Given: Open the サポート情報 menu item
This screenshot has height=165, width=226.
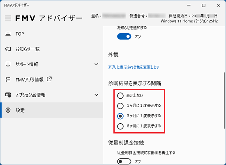Looking at the screenshot, I should click(51, 64).
